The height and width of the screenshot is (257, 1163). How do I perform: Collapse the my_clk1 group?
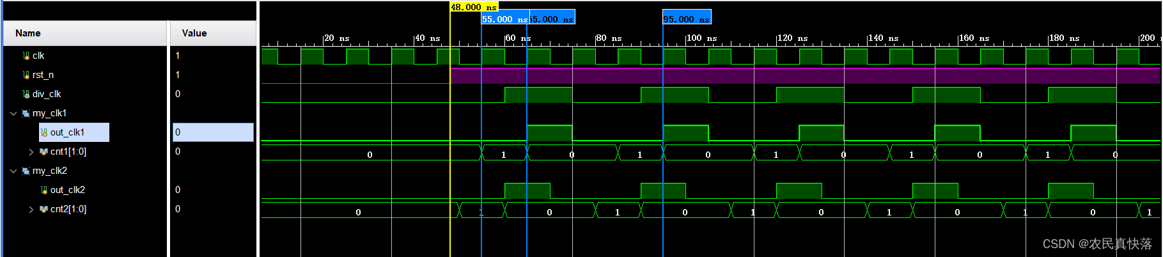(x=13, y=114)
